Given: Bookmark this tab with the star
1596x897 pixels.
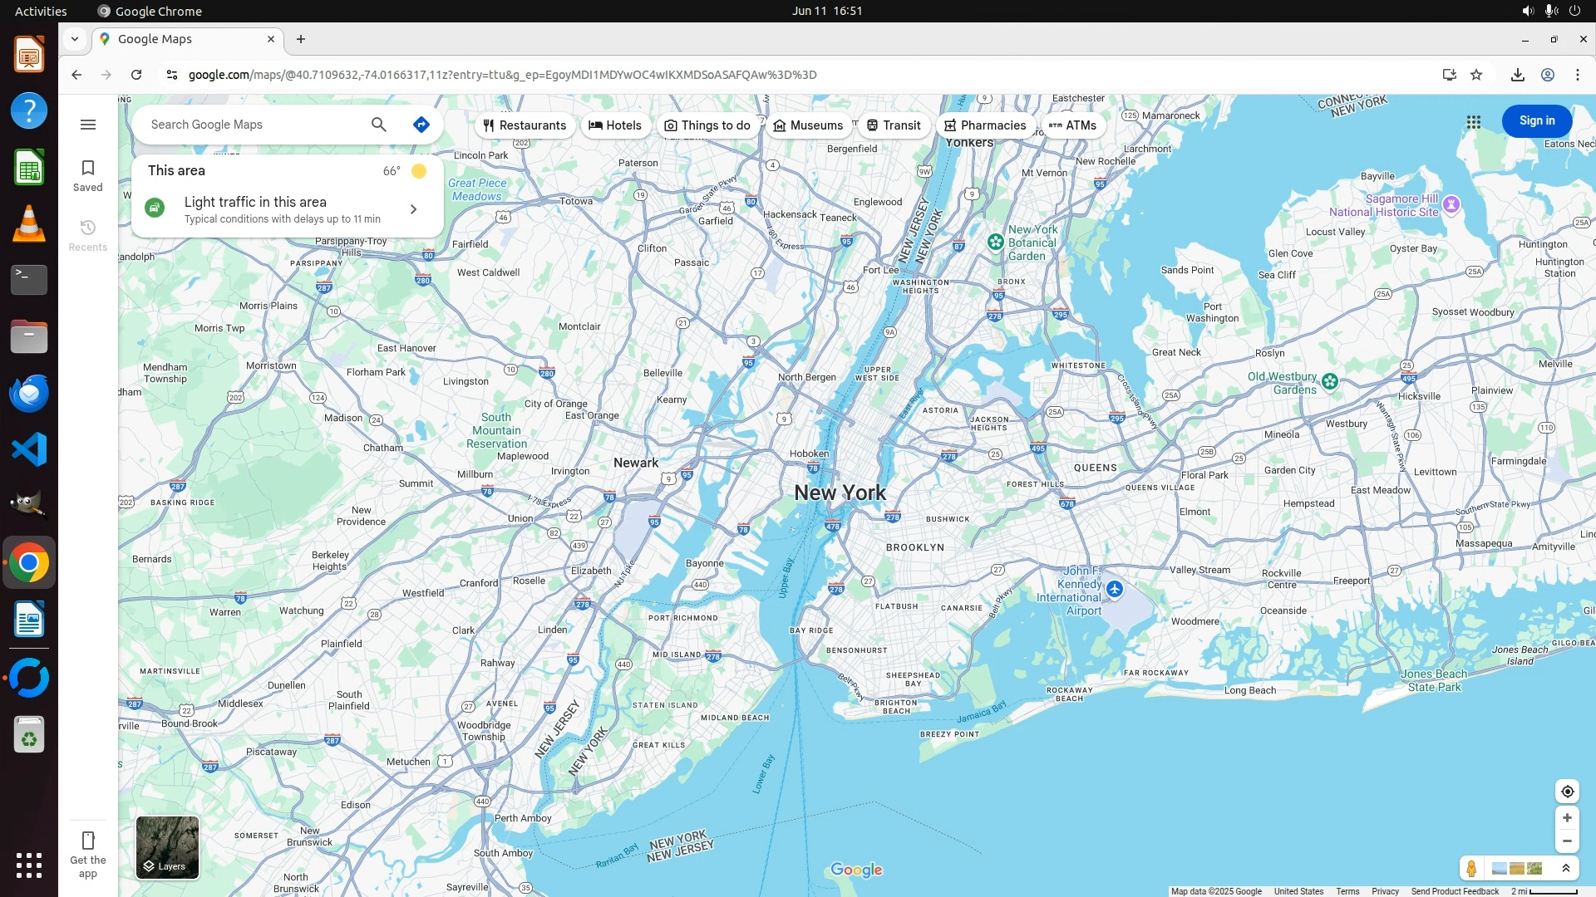Looking at the screenshot, I should 1476,75.
